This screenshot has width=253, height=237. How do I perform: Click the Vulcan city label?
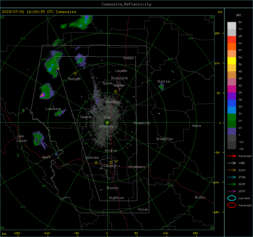pos(143,209)
